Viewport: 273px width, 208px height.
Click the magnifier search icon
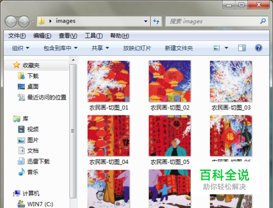point(263,21)
